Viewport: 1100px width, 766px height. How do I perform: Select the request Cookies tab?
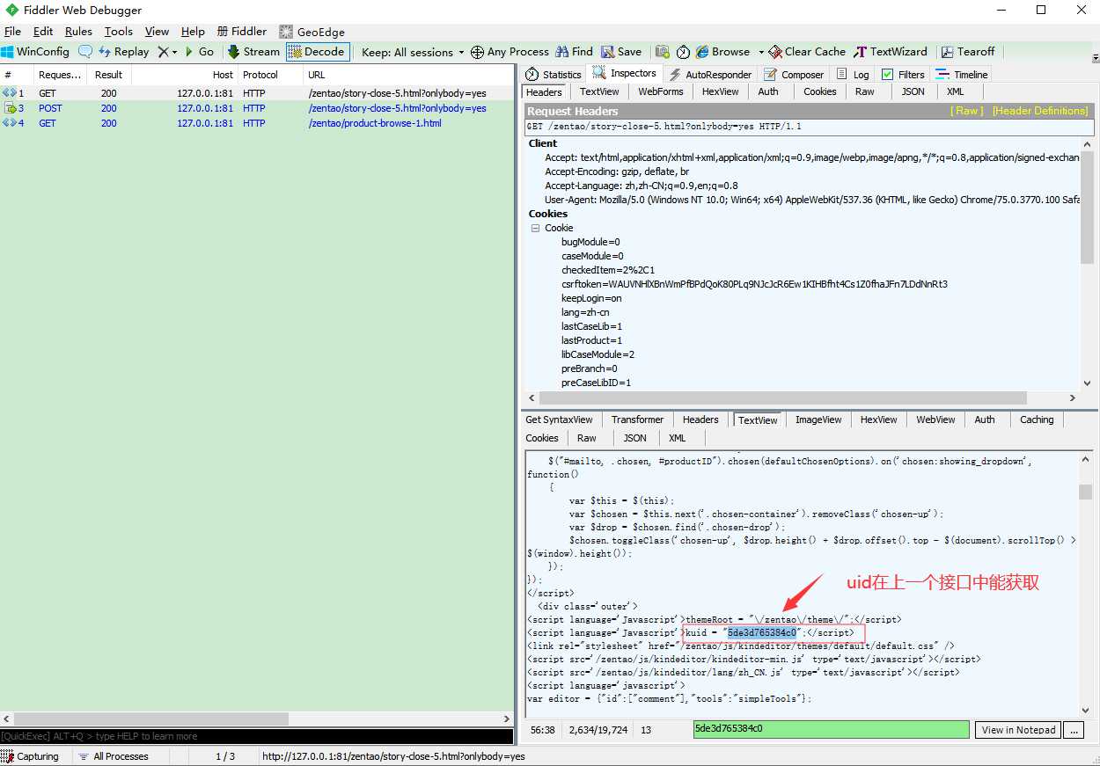click(820, 91)
